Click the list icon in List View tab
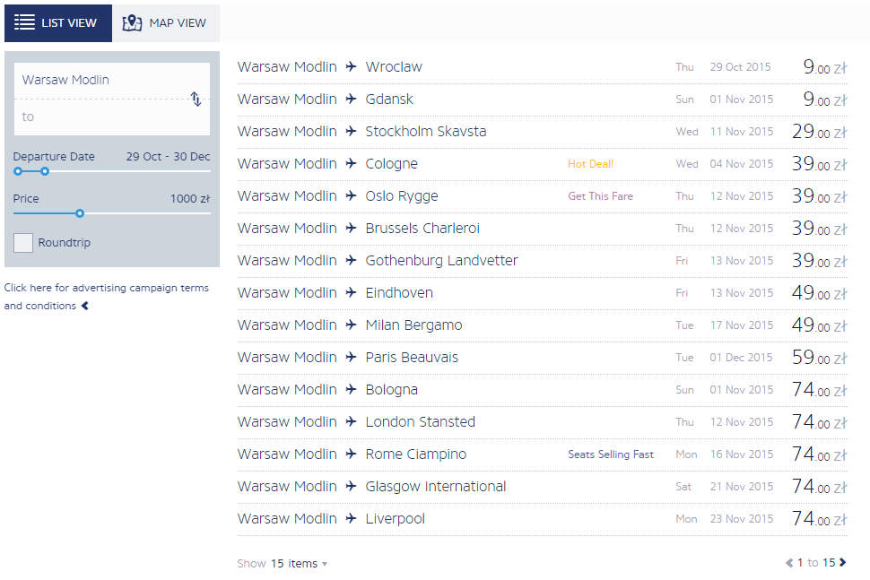Screen dimensions: 870x580 coord(24,22)
